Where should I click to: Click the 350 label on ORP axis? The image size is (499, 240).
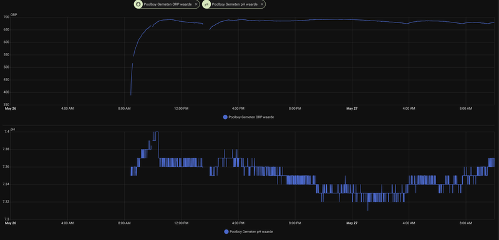pos(6,105)
